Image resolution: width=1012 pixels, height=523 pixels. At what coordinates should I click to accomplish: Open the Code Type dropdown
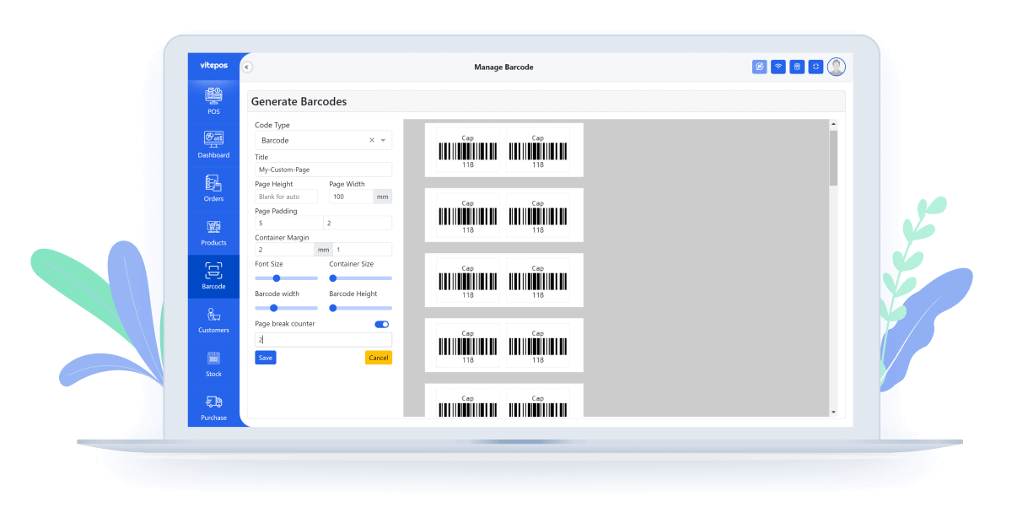(x=385, y=140)
